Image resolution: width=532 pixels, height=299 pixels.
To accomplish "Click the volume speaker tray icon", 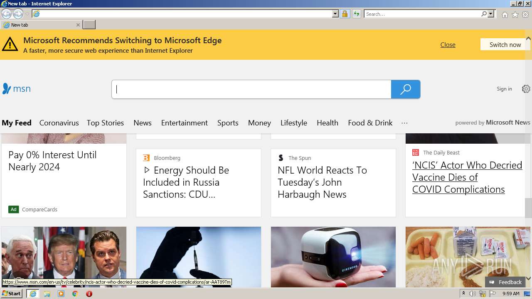I will 473,294.
